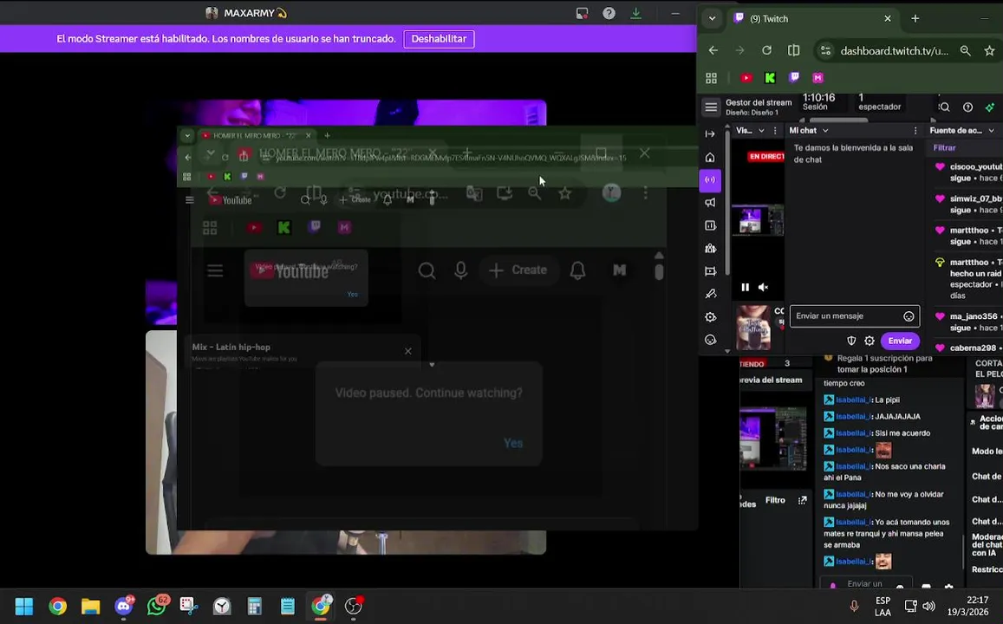Click the split view icon beside reload
This screenshot has height=624, width=1003.
(794, 50)
